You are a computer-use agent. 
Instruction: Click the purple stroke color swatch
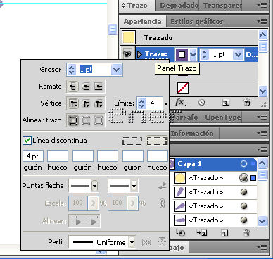[182, 55]
